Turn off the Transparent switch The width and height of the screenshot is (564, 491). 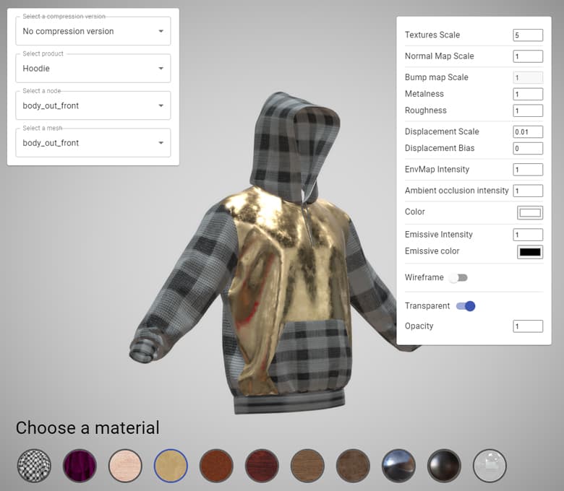click(466, 306)
